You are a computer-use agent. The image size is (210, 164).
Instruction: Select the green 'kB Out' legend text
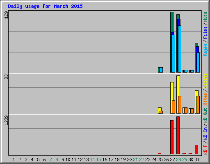coord(205,116)
